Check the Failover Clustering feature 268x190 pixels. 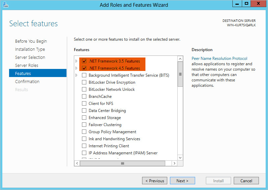pyautogui.click(x=84, y=125)
